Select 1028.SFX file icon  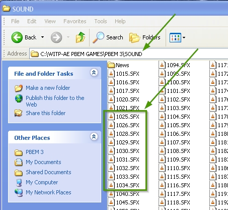(x=111, y=134)
